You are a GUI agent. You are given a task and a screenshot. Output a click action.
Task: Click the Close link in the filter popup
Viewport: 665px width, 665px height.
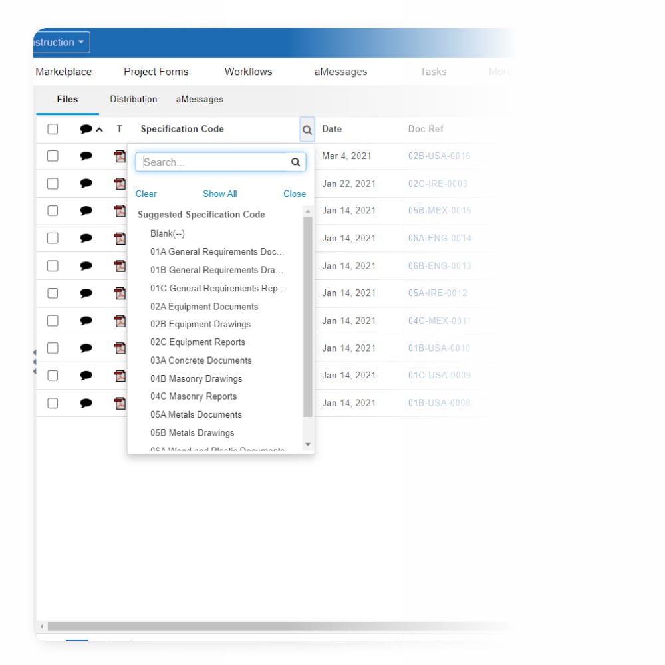[x=295, y=194]
